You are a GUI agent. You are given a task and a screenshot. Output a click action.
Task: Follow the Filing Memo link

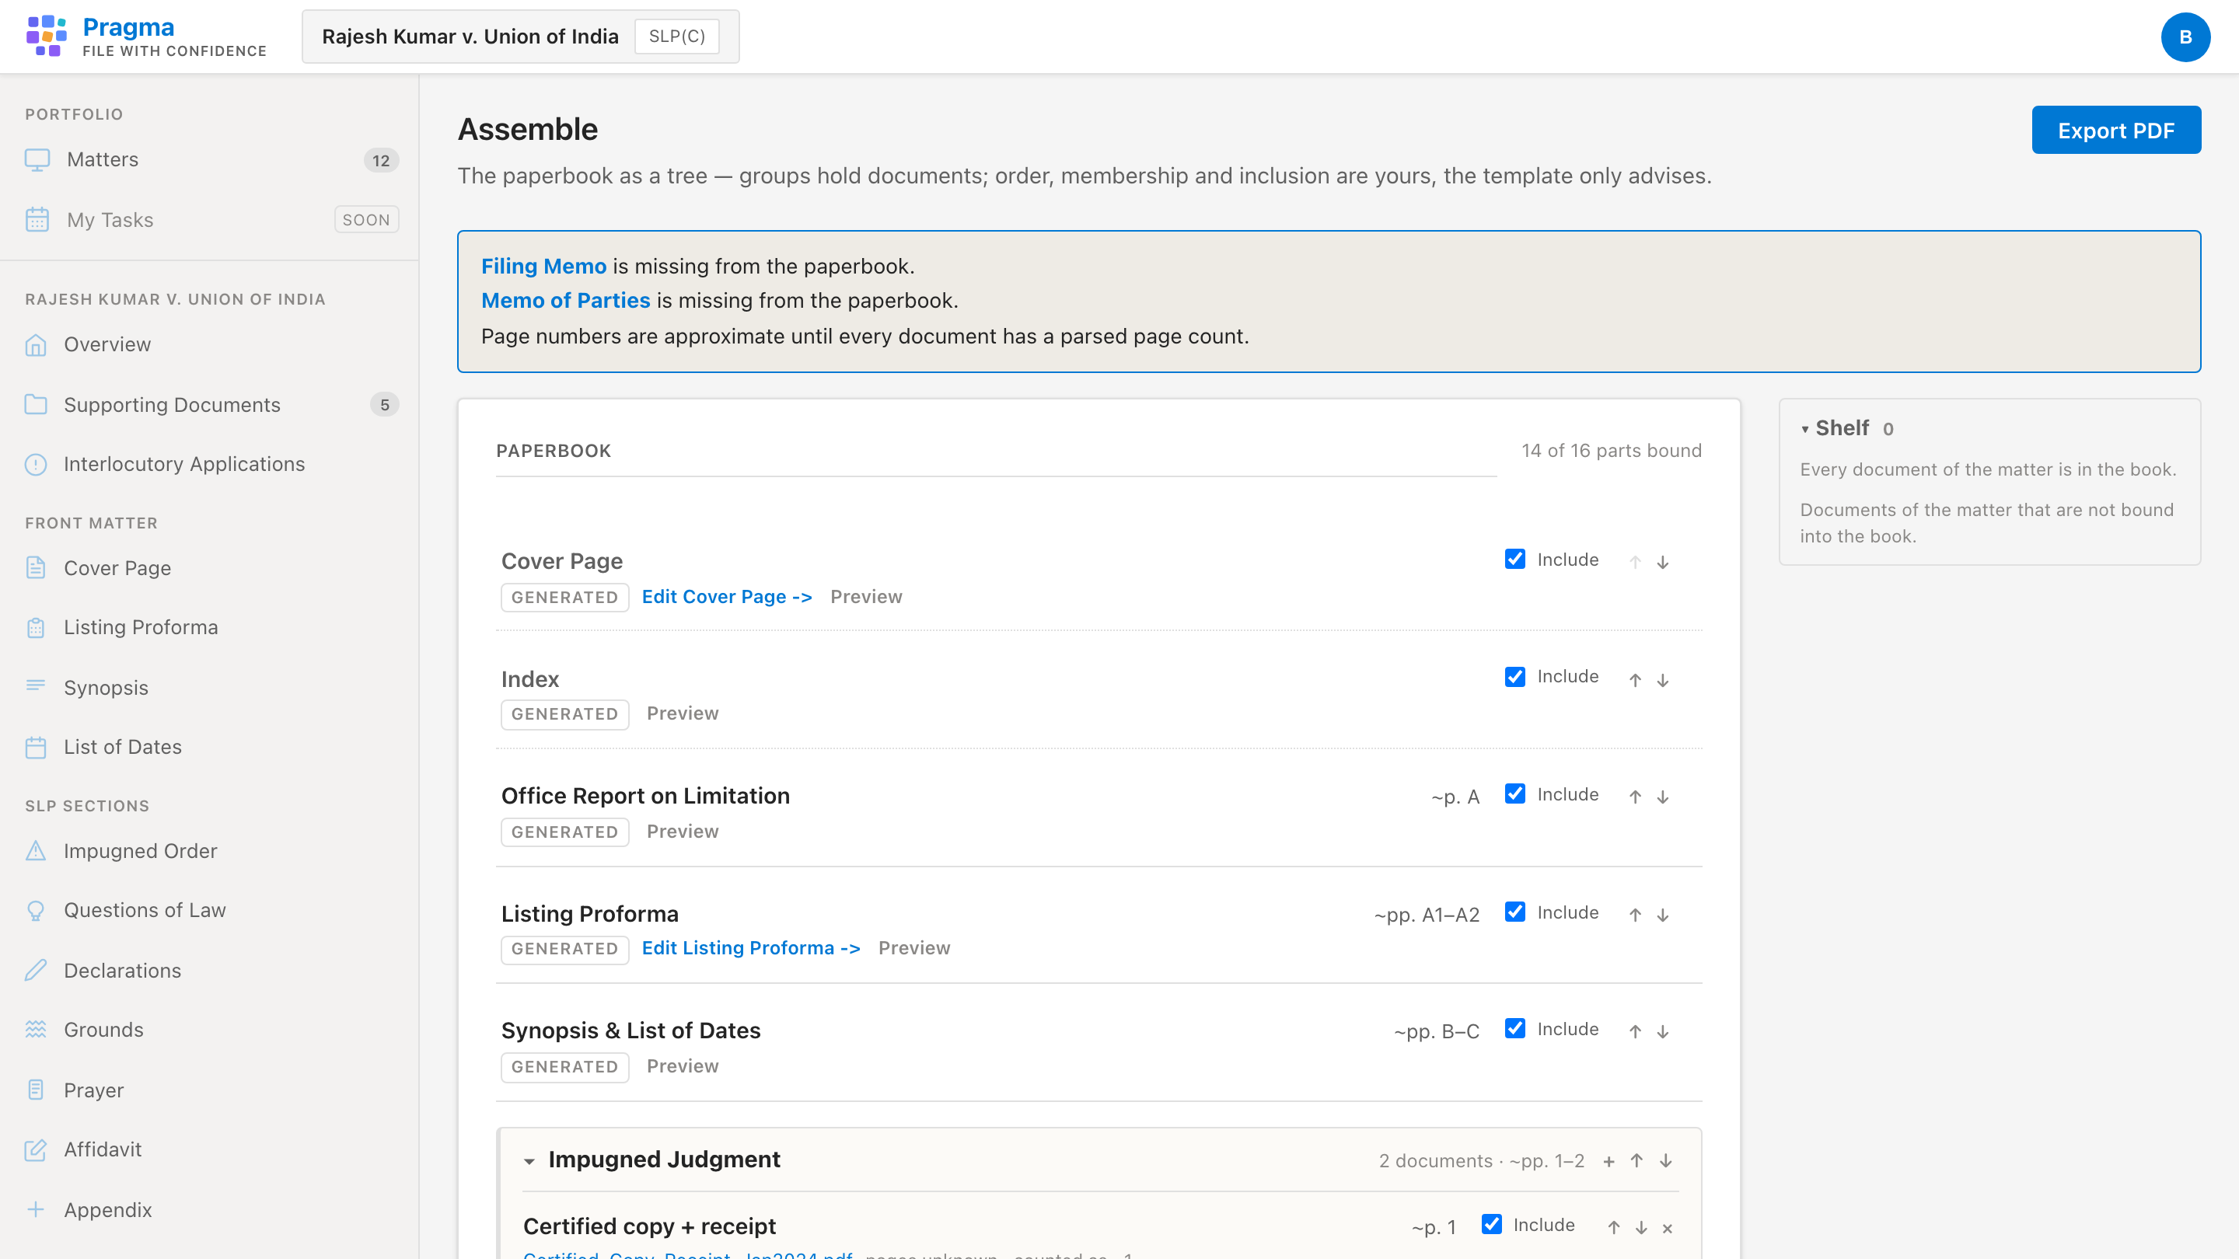tap(543, 266)
